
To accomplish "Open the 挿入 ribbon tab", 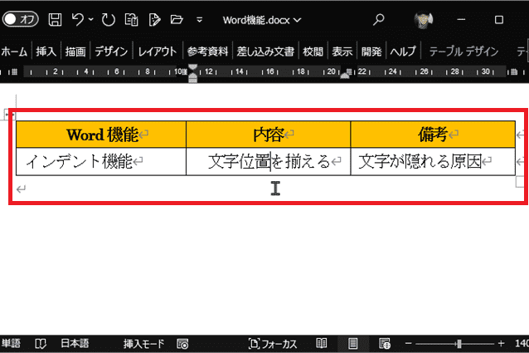I will 46,51.
